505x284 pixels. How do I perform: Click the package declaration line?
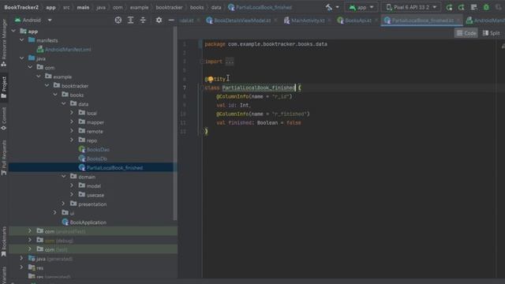pos(266,44)
